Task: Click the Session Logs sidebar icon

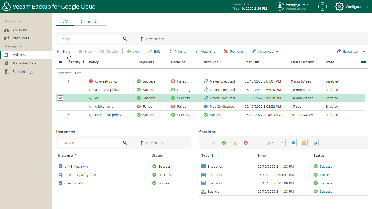Action: click(7, 71)
